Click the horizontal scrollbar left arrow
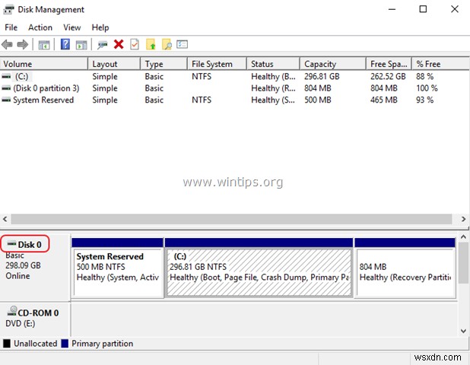 [x=5, y=219]
